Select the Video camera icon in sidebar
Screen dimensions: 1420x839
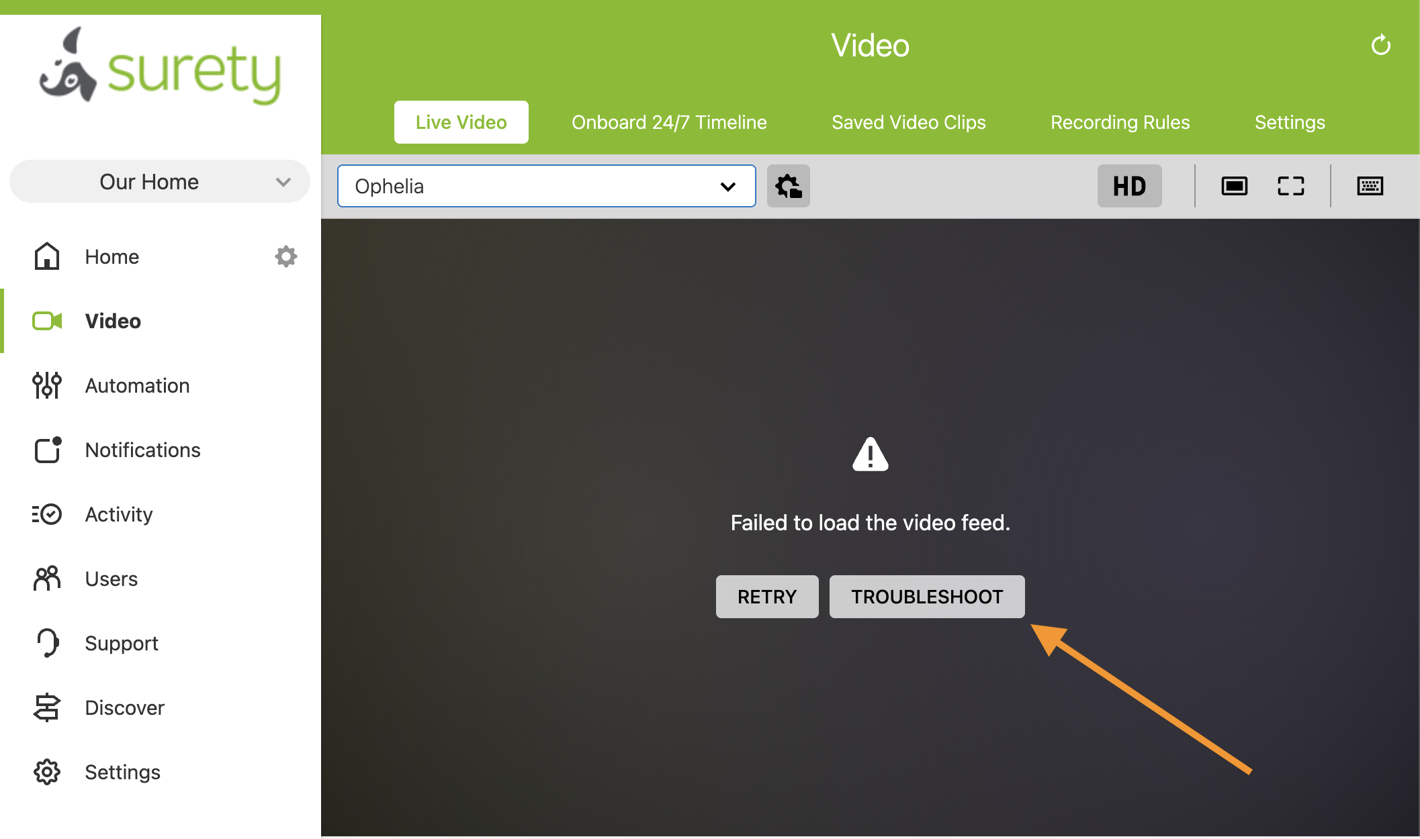pos(46,321)
